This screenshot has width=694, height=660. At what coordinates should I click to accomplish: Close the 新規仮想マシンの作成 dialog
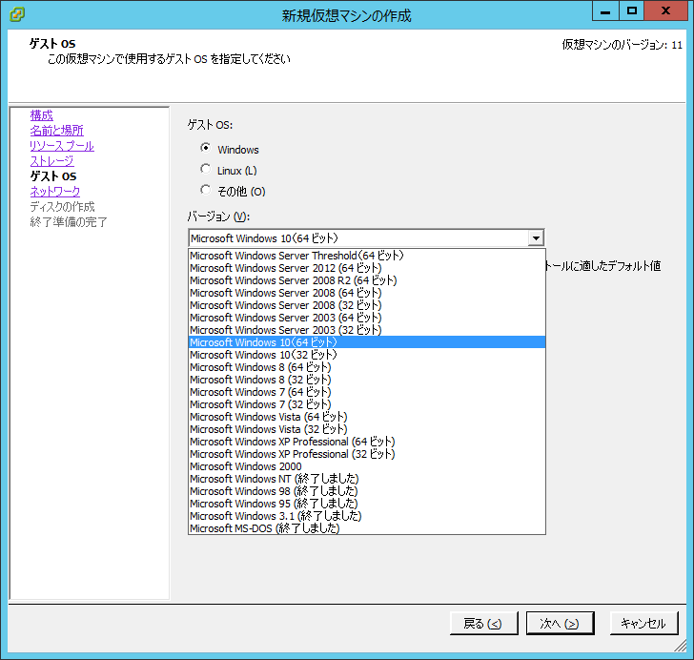666,10
